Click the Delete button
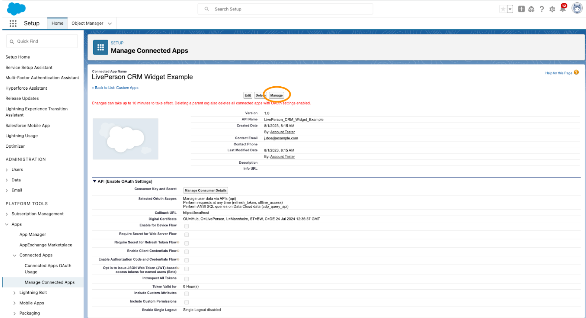 tap(260, 95)
